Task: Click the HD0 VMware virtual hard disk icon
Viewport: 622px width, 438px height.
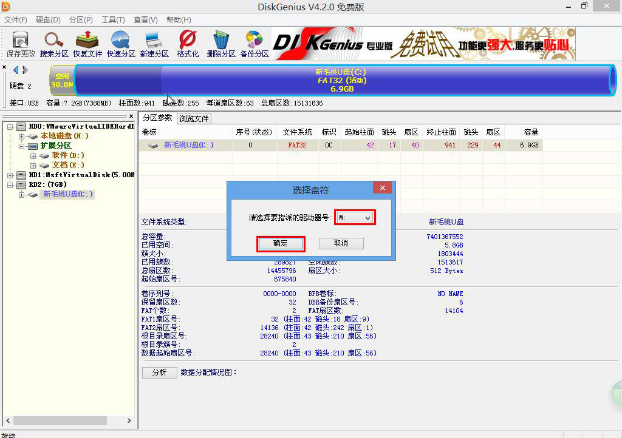Action: (21, 126)
